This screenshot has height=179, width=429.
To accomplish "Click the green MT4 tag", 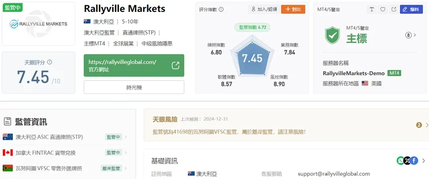I will pyautogui.click(x=394, y=73).
